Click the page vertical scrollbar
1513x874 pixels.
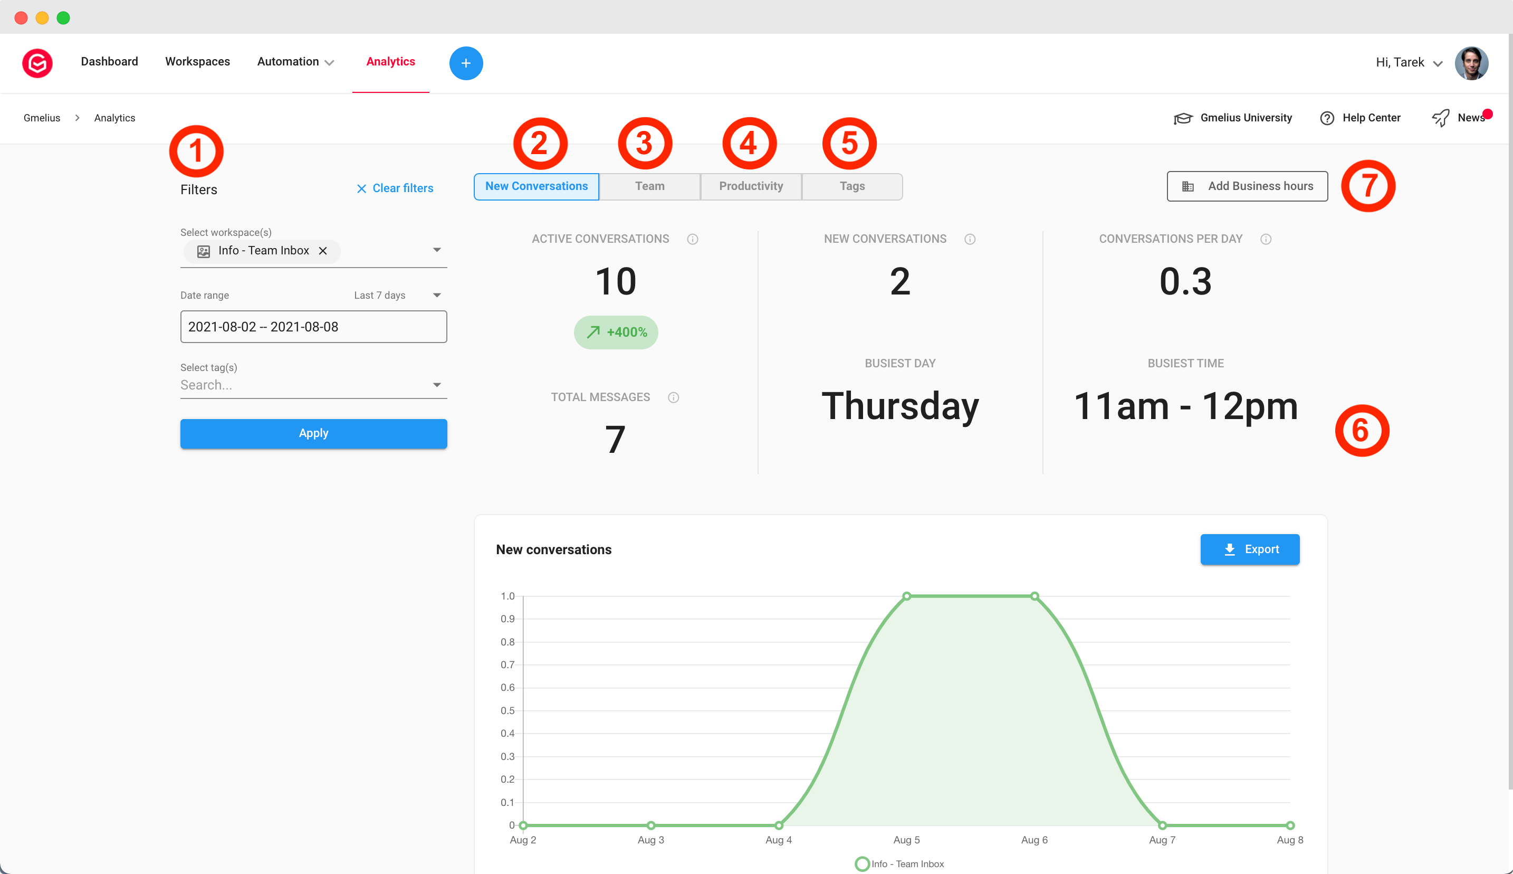(x=1509, y=412)
